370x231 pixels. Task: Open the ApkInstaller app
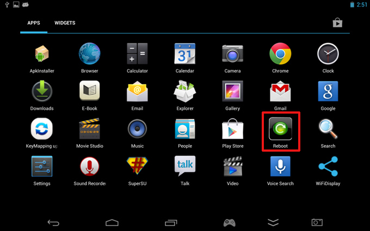(x=42, y=54)
